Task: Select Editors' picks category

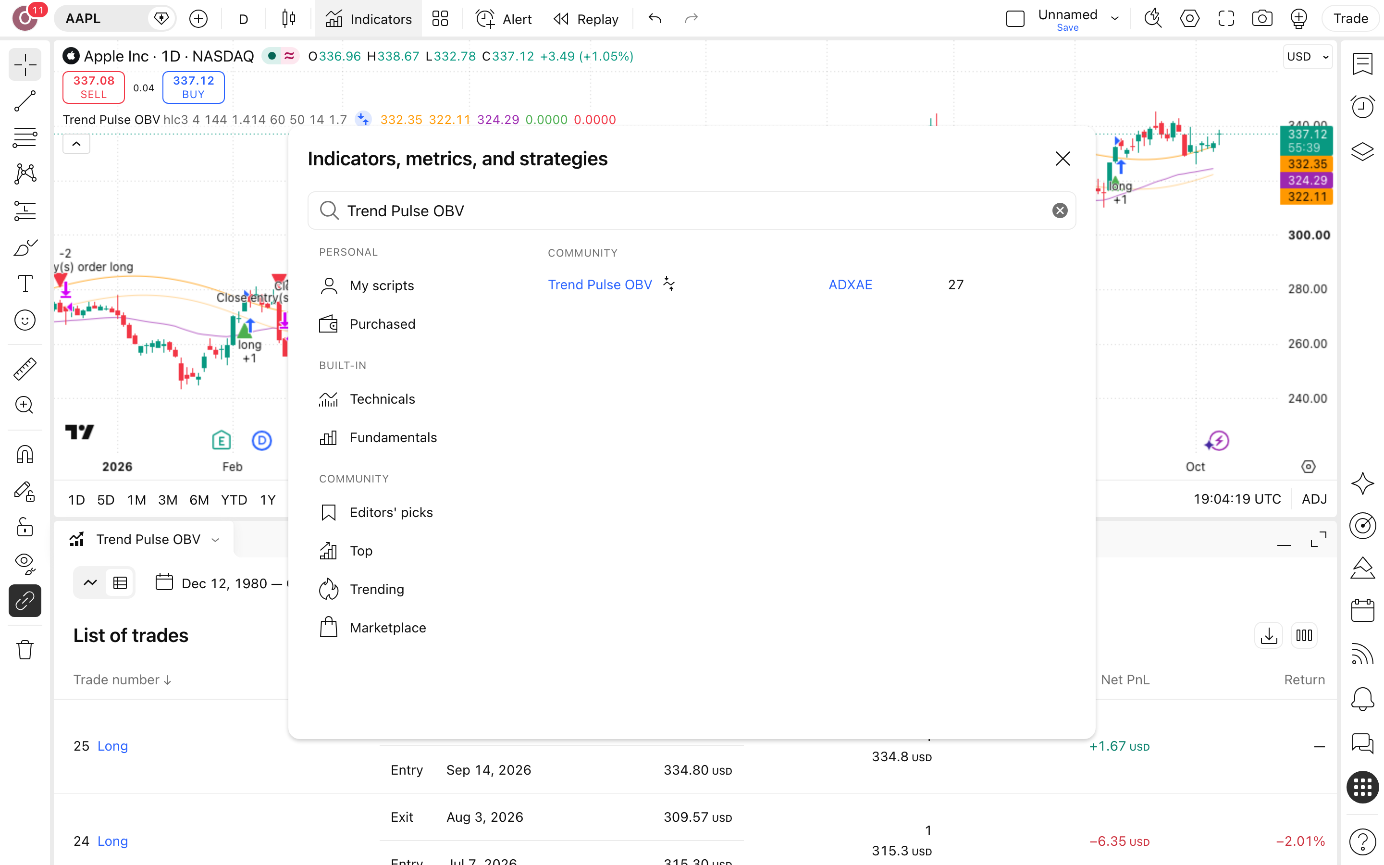Action: tap(391, 512)
